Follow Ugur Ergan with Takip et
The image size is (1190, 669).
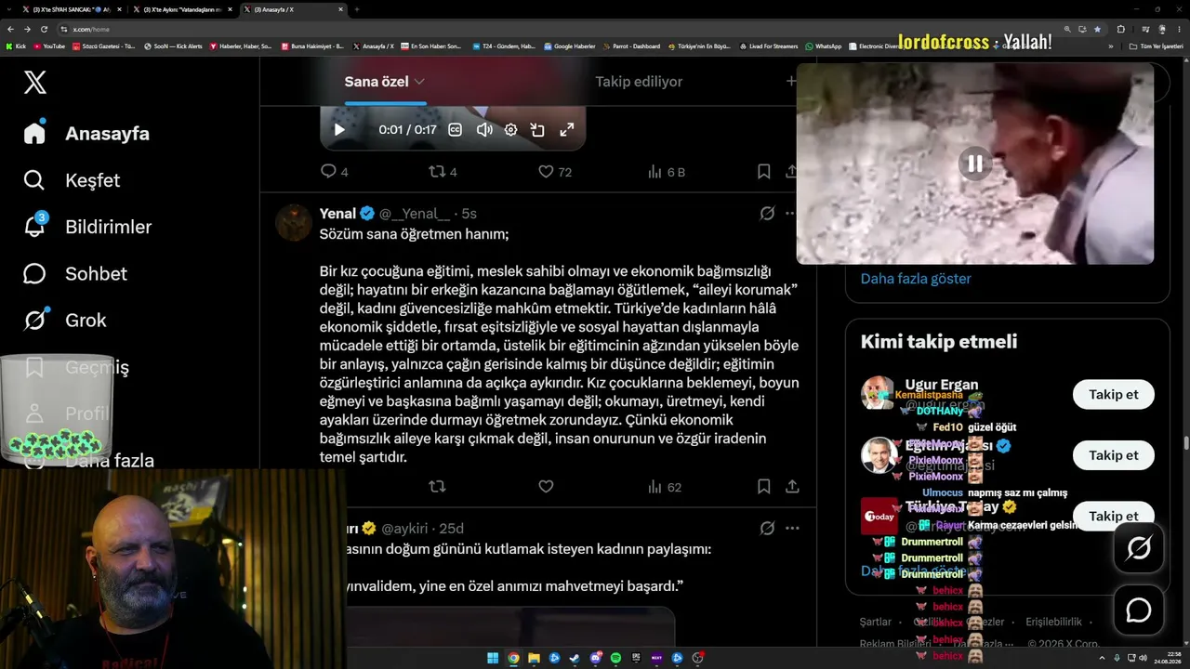[x=1113, y=395]
